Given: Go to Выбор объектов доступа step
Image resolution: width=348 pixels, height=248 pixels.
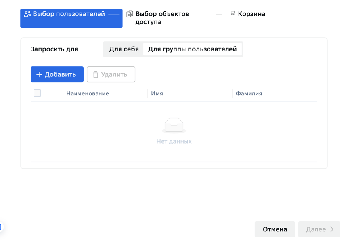Looking at the screenshot, I should [x=162, y=18].
